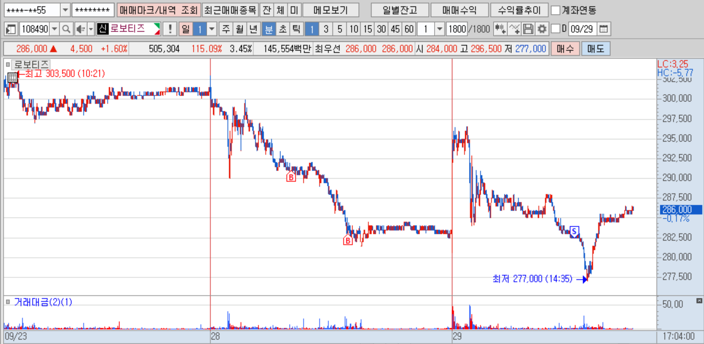This screenshot has height=344, width=704.
Task: Open the add indicator line icon
Action: 514,29
